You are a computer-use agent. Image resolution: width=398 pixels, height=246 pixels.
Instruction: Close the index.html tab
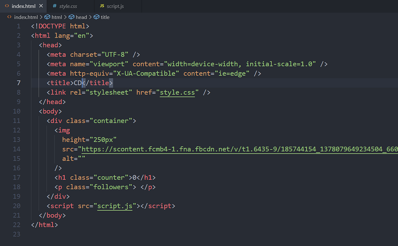pos(41,6)
